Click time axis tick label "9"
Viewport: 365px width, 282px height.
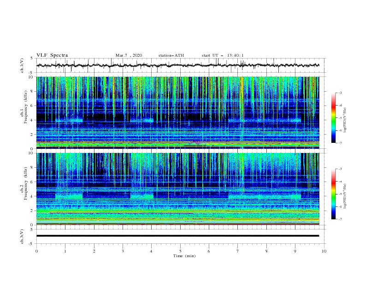[295, 251]
